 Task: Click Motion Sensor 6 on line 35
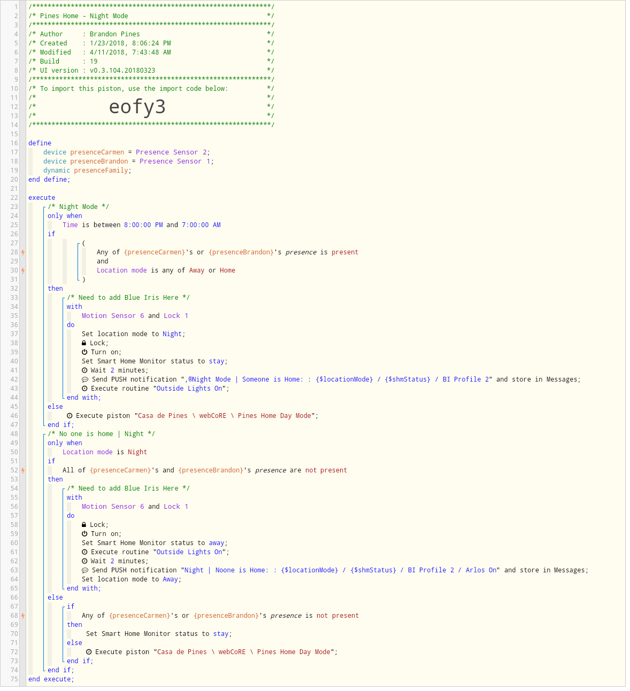113,316
